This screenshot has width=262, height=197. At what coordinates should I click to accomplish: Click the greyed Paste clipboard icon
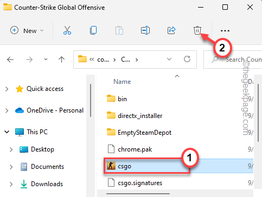(119, 30)
